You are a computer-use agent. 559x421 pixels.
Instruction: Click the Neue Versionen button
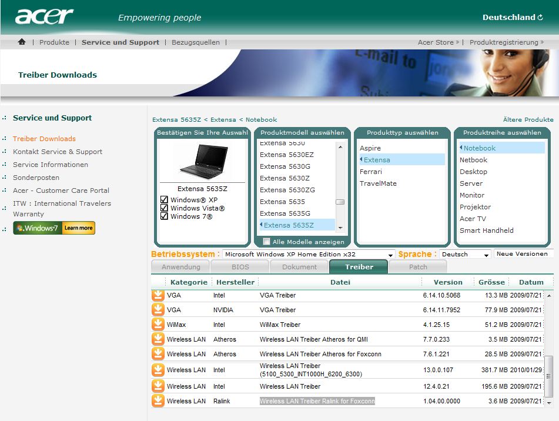pos(523,253)
